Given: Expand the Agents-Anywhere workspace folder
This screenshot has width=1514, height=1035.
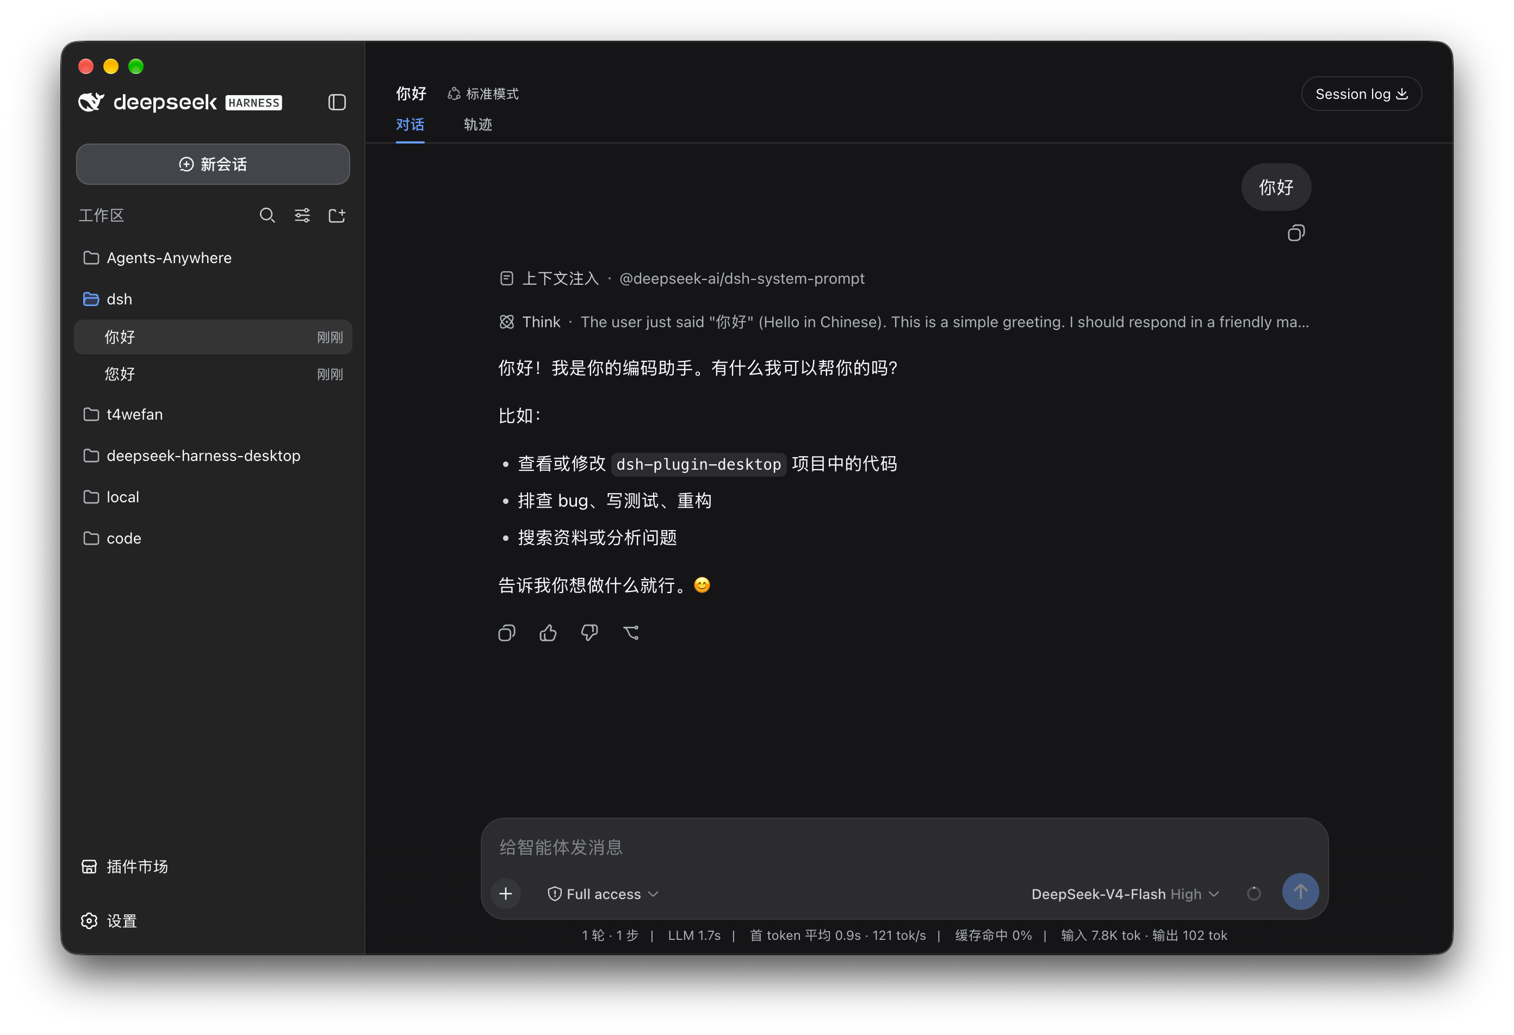Looking at the screenshot, I should tap(213, 258).
